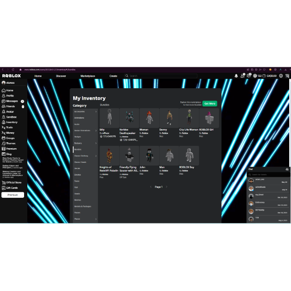Click the Roblox top search field
This screenshot has height=291, width=291.
tap(161, 76)
